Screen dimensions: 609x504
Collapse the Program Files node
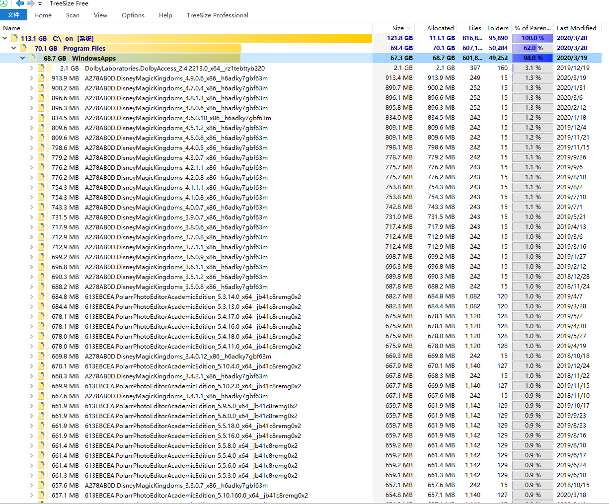point(13,48)
